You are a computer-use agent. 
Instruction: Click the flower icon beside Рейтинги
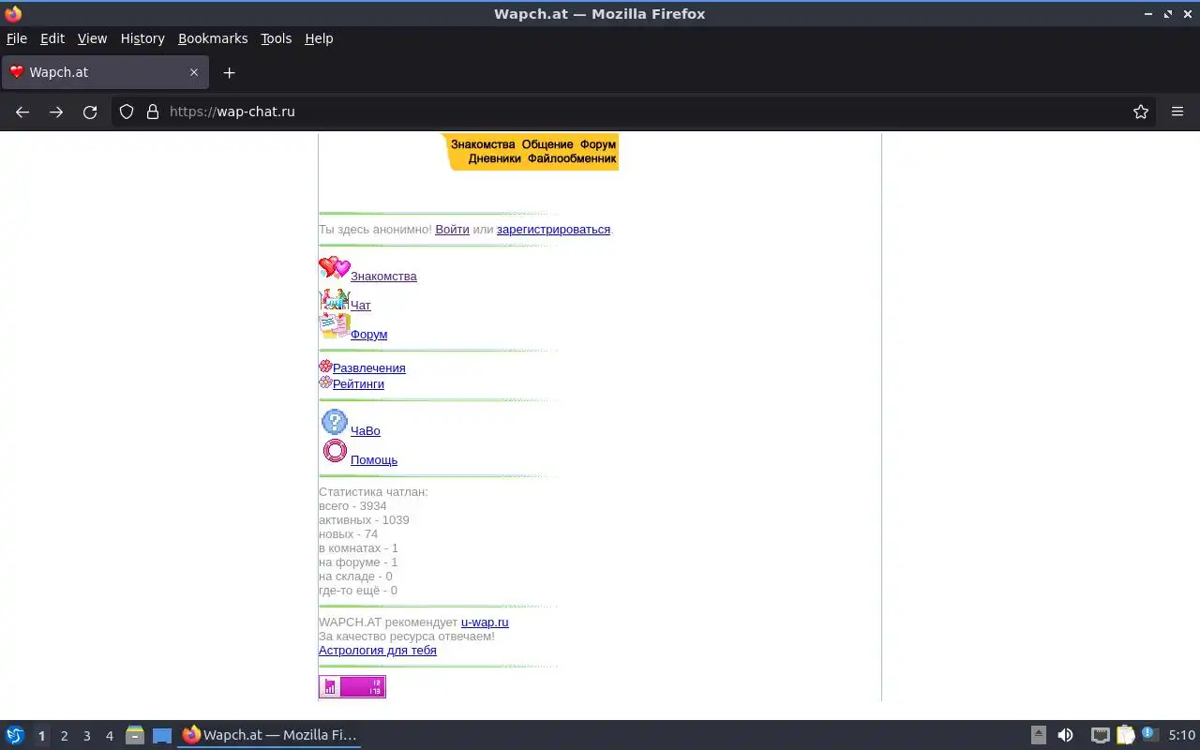click(x=325, y=382)
